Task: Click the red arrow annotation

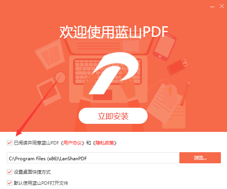Action: [x=39, y=105]
